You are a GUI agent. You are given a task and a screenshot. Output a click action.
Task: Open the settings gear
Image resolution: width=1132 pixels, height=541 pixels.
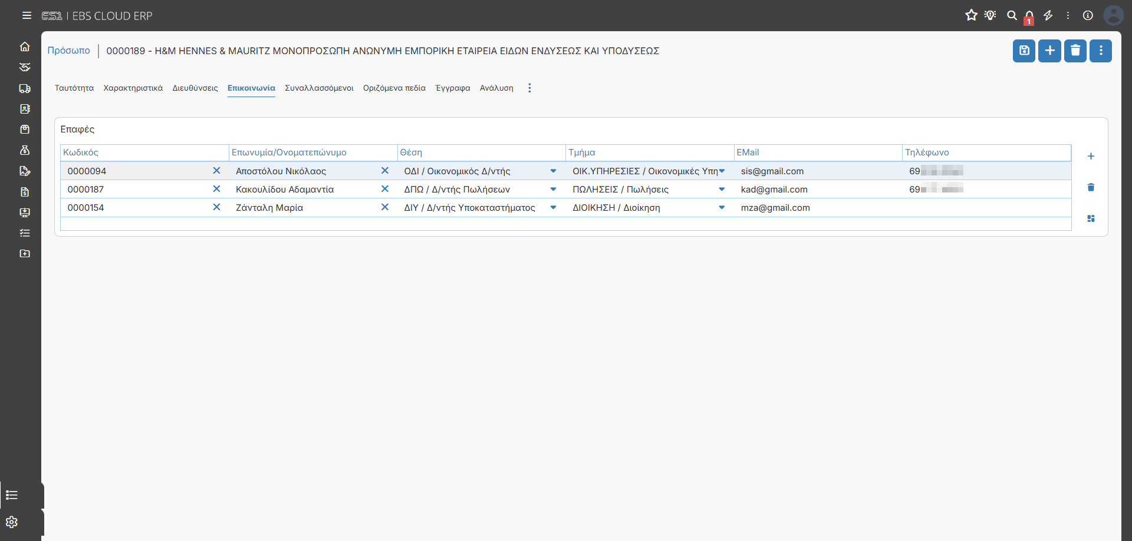point(12,522)
